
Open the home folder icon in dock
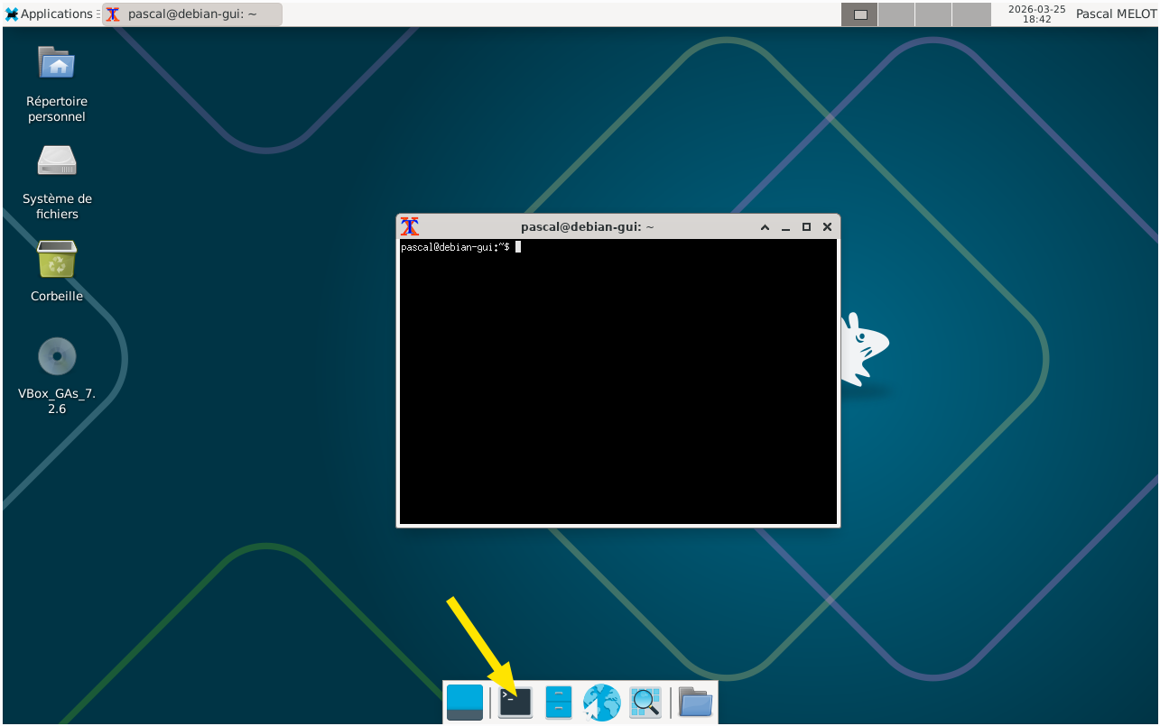(x=695, y=702)
